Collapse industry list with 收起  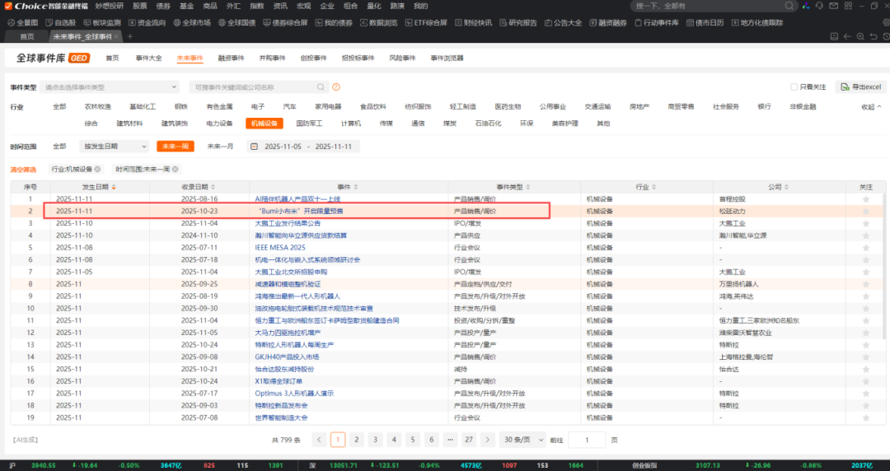[x=870, y=107]
